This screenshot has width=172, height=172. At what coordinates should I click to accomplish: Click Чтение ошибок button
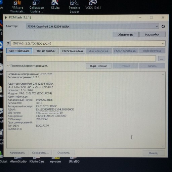pos(46,51)
